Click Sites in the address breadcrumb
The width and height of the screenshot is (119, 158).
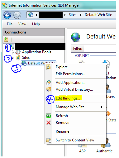(x=73, y=15)
